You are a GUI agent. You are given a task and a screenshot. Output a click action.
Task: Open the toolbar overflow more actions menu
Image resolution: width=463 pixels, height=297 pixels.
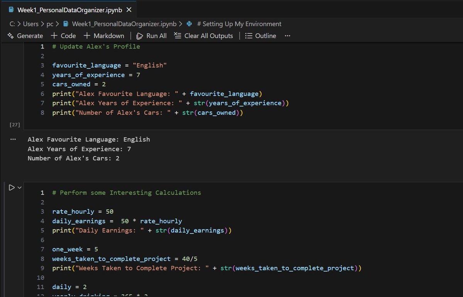tap(287, 36)
